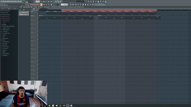The height and width of the screenshot is (107, 191).
Task: Toggle mute light for Track 1
Action: coord(38,14)
